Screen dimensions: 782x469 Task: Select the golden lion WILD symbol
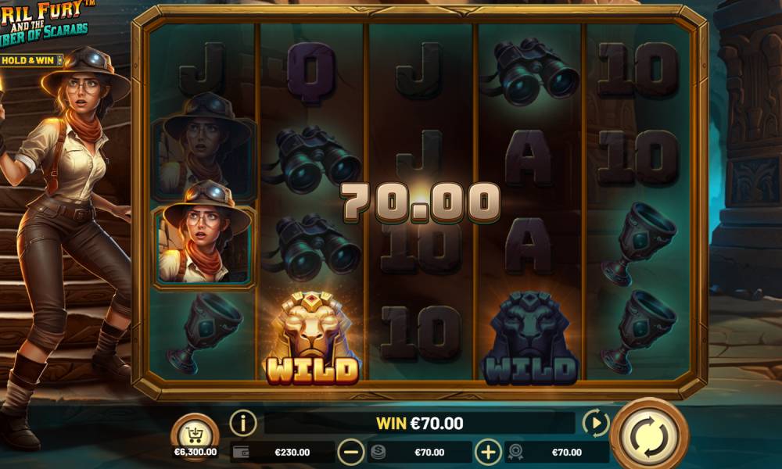click(312, 338)
